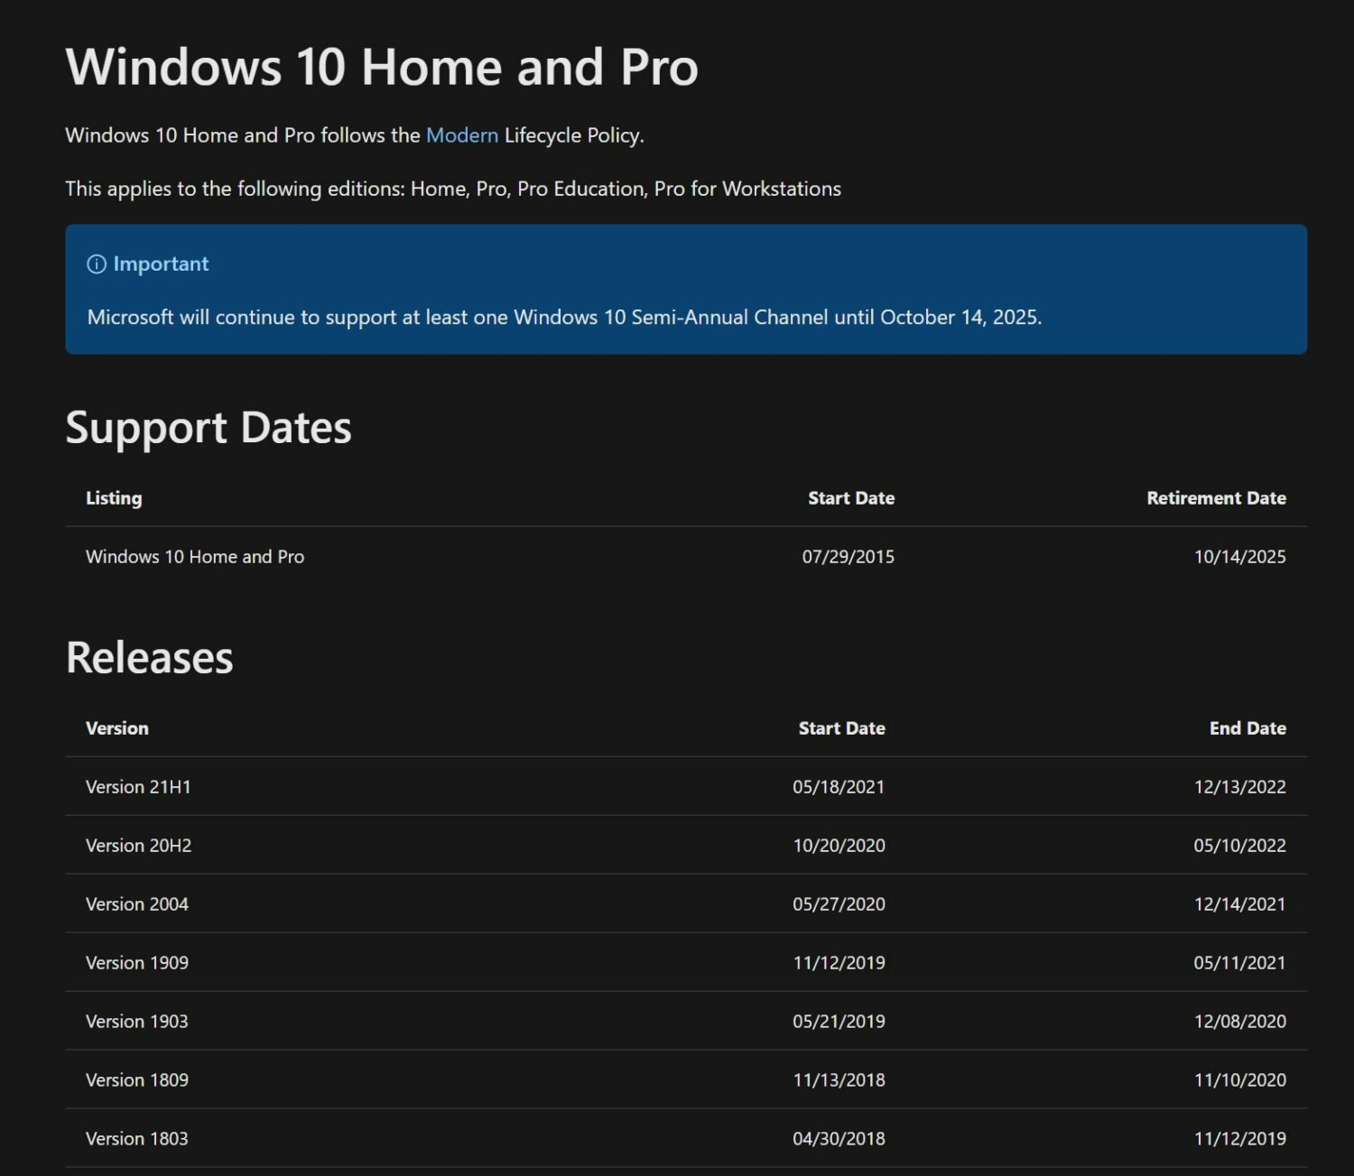Select start date 05/18/2021
1354x1176 pixels.
coord(839,787)
